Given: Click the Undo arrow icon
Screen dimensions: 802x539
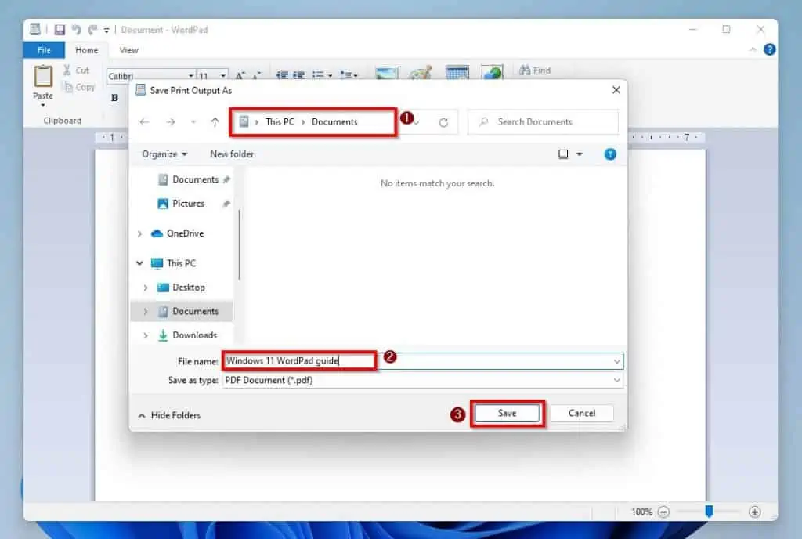Looking at the screenshot, I should pyautogui.click(x=74, y=29).
